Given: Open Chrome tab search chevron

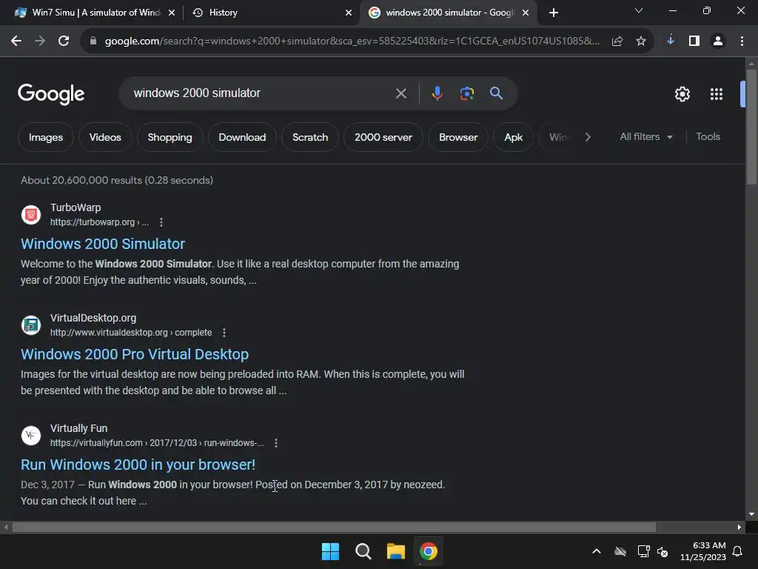Looking at the screenshot, I should (639, 10).
